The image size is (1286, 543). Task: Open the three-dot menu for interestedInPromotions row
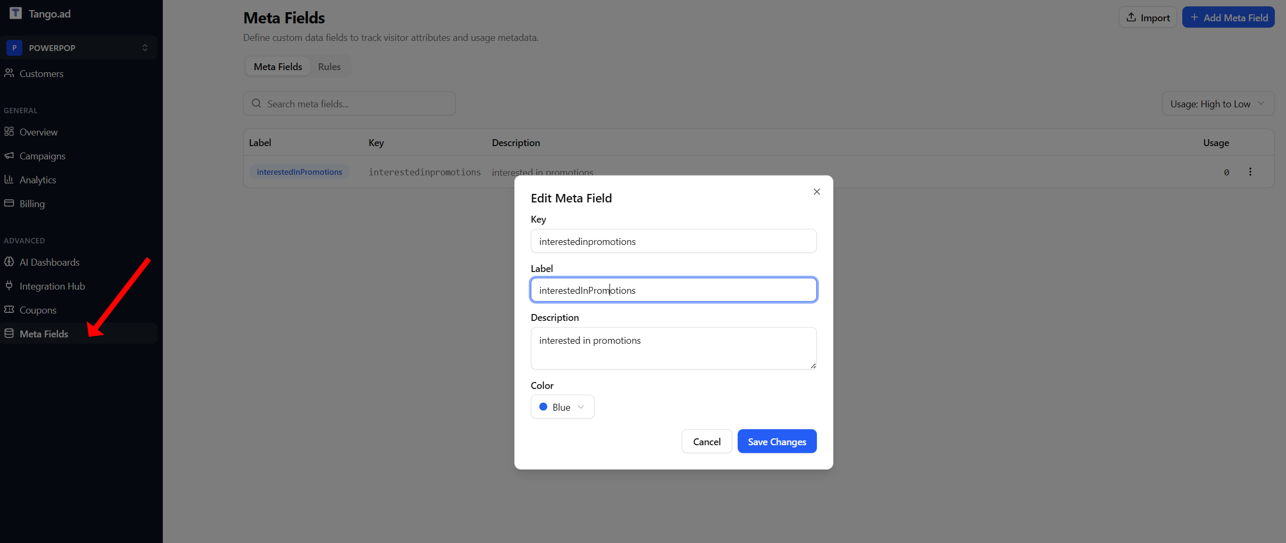(1250, 172)
